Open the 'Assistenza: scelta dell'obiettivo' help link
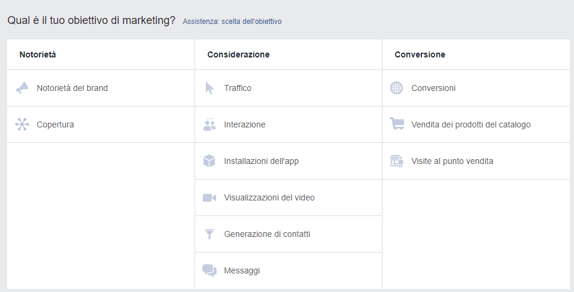574x292 pixels. (232, 22)
